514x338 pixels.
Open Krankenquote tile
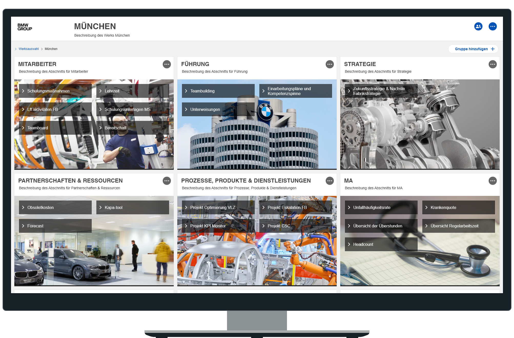[x=459, y=207]
